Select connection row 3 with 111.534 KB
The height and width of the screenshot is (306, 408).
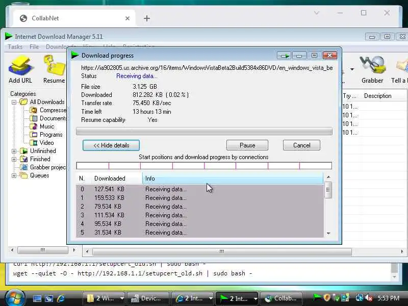click(200, 215)
